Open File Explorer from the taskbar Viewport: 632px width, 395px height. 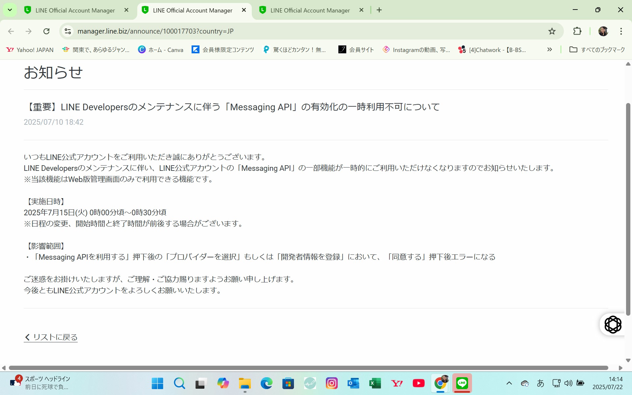(x=245, y=383)
